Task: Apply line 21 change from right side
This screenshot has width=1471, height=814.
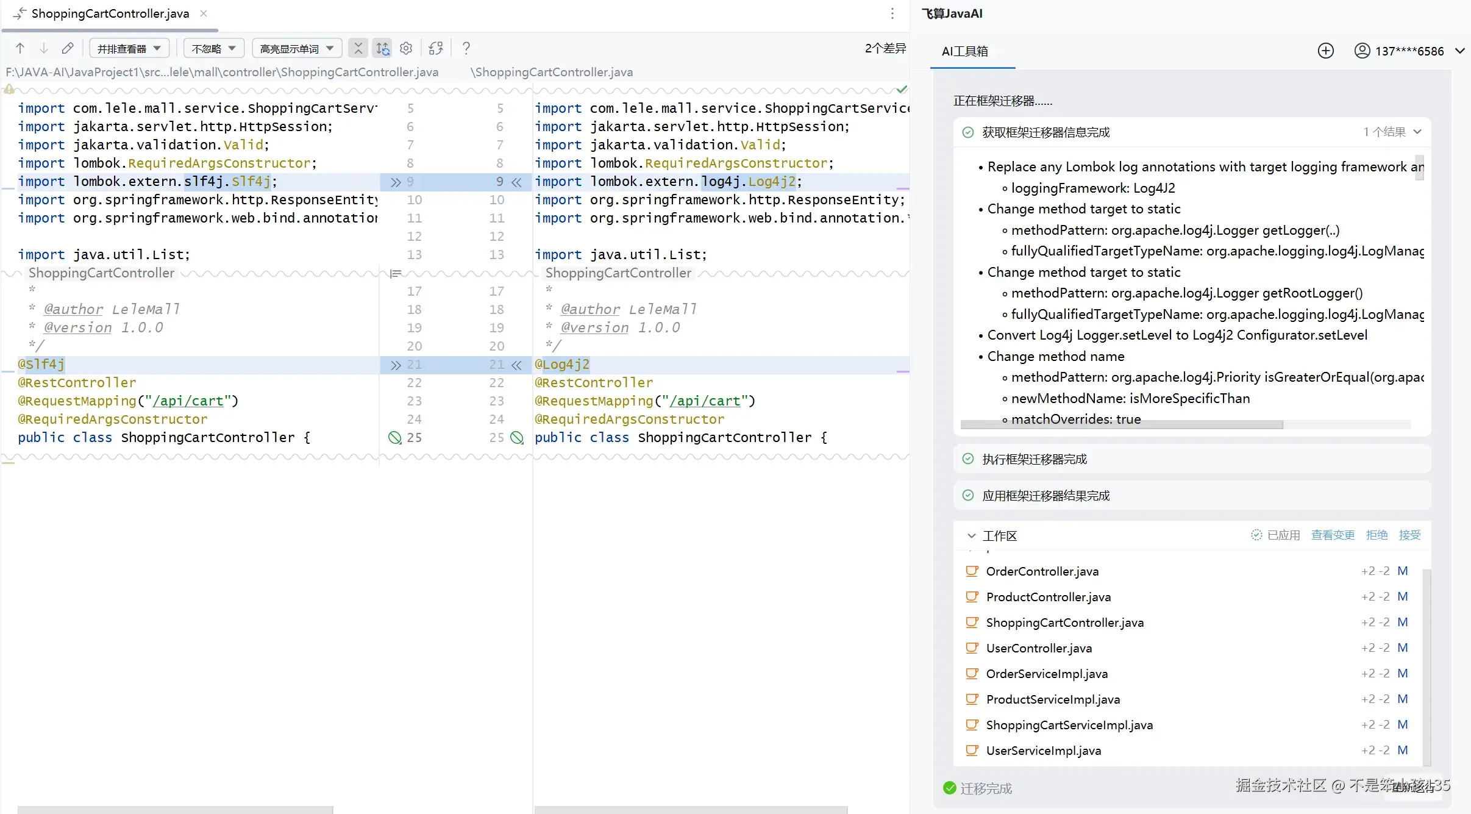Action: click(517, 365)
